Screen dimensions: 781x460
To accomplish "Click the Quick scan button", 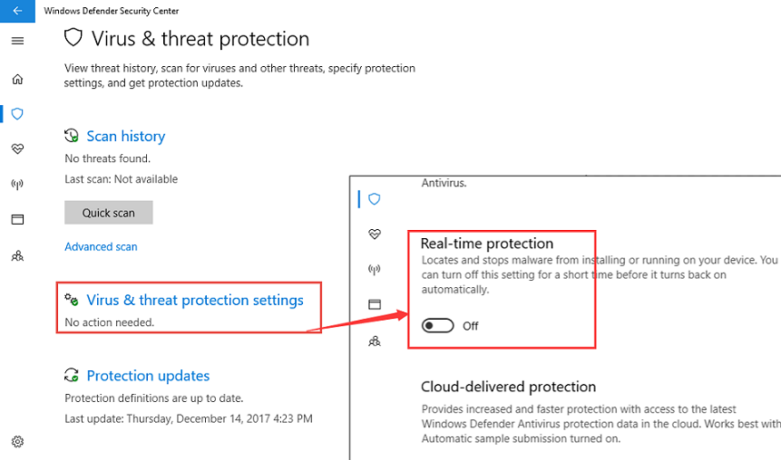I will tap(109, 213).
